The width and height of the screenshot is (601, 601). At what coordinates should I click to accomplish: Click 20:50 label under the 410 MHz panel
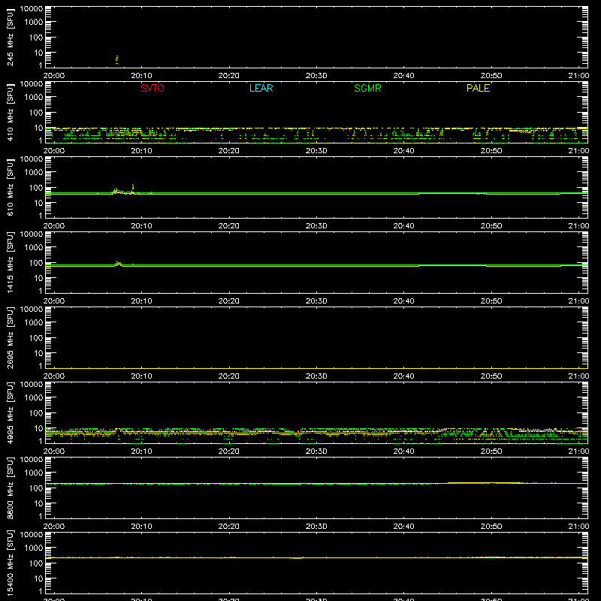pos(491,151)
